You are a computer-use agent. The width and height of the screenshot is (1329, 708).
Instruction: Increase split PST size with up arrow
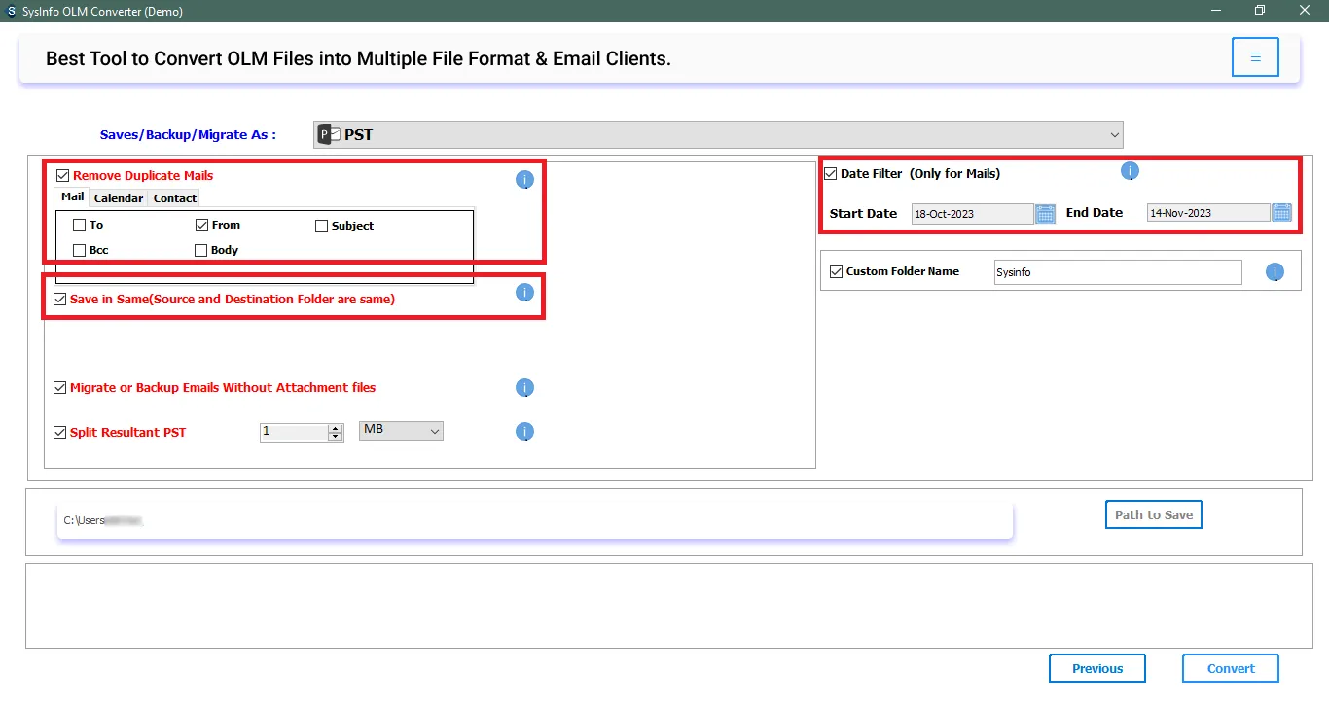(336, 427)
